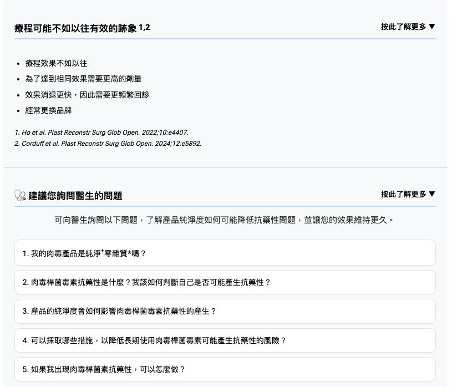This screenshot has height=387, width=452.
Task: Click the intro sentence 可向醫生詢問以下問題
Action: click(x=225, y=220)
